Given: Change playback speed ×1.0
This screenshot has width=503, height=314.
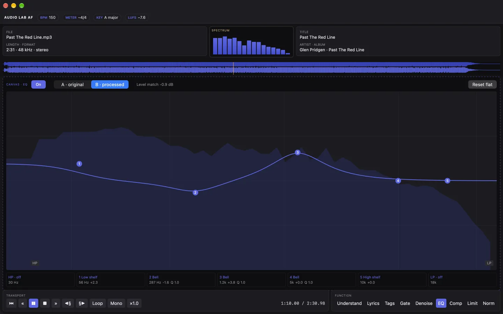Looking at the screenshot, I should point(134,303).
